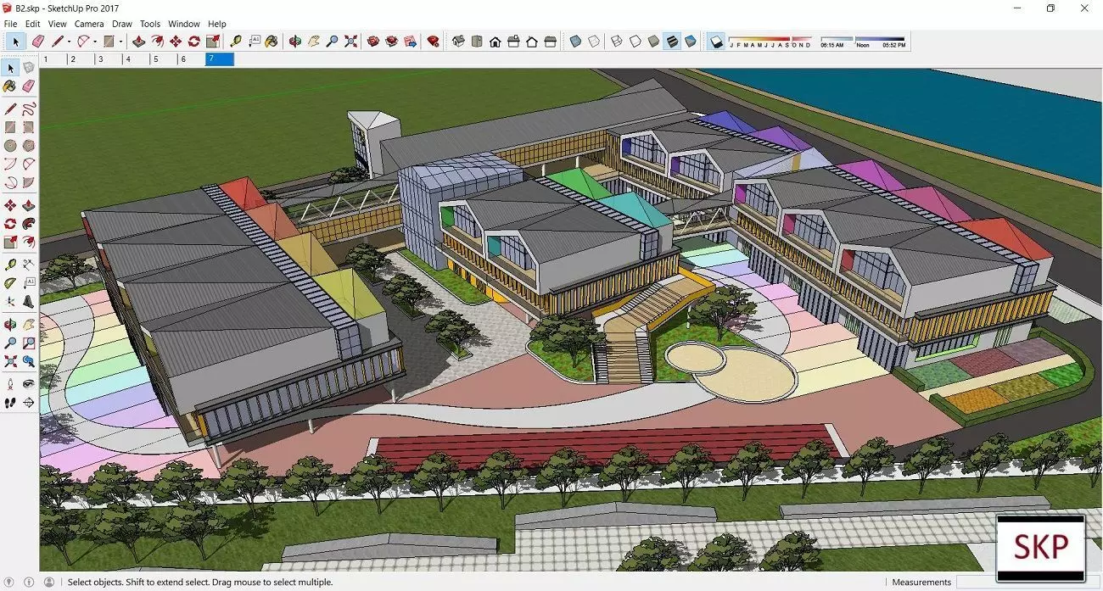
Task: Enable Hidden Line face style
Action: (635, 41)
